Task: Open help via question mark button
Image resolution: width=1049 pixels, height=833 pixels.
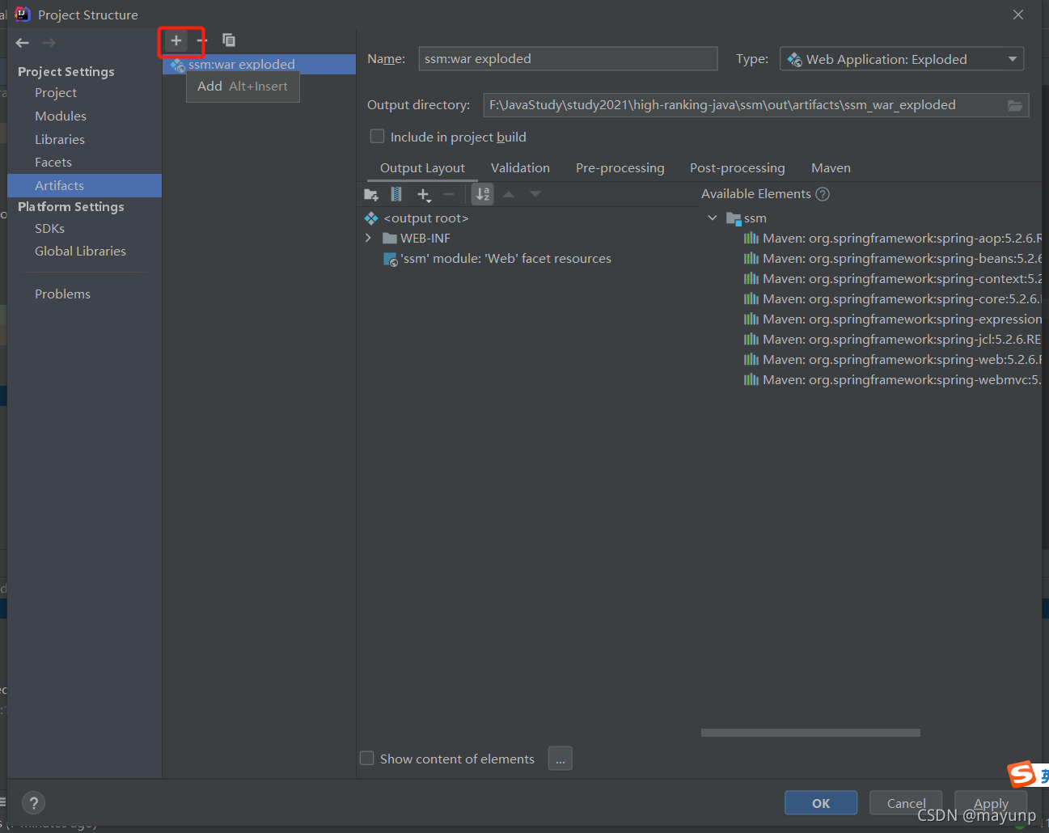Action: (x=33, y=803)
